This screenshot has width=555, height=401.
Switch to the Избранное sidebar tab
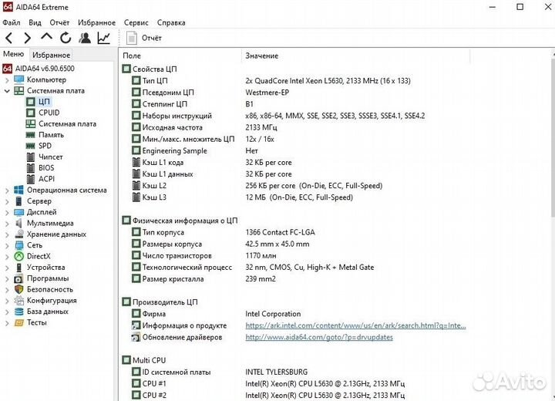[x=52, y=55]
